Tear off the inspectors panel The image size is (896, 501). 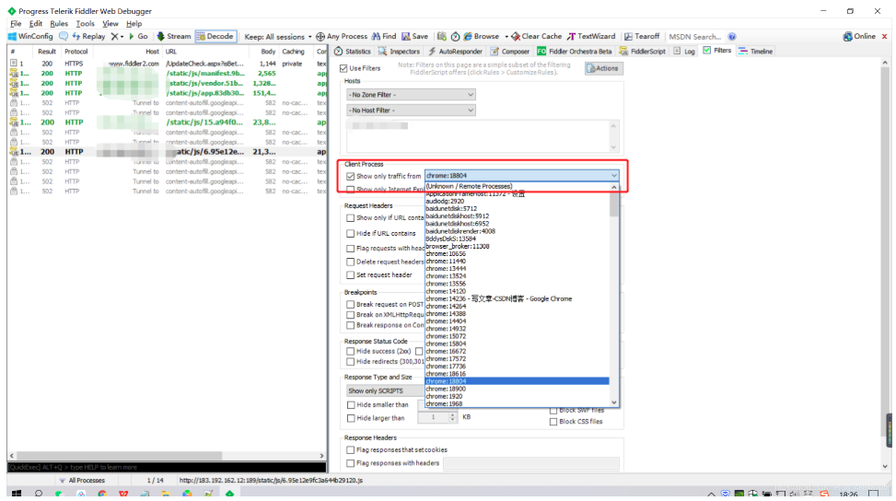click(642, 36)
